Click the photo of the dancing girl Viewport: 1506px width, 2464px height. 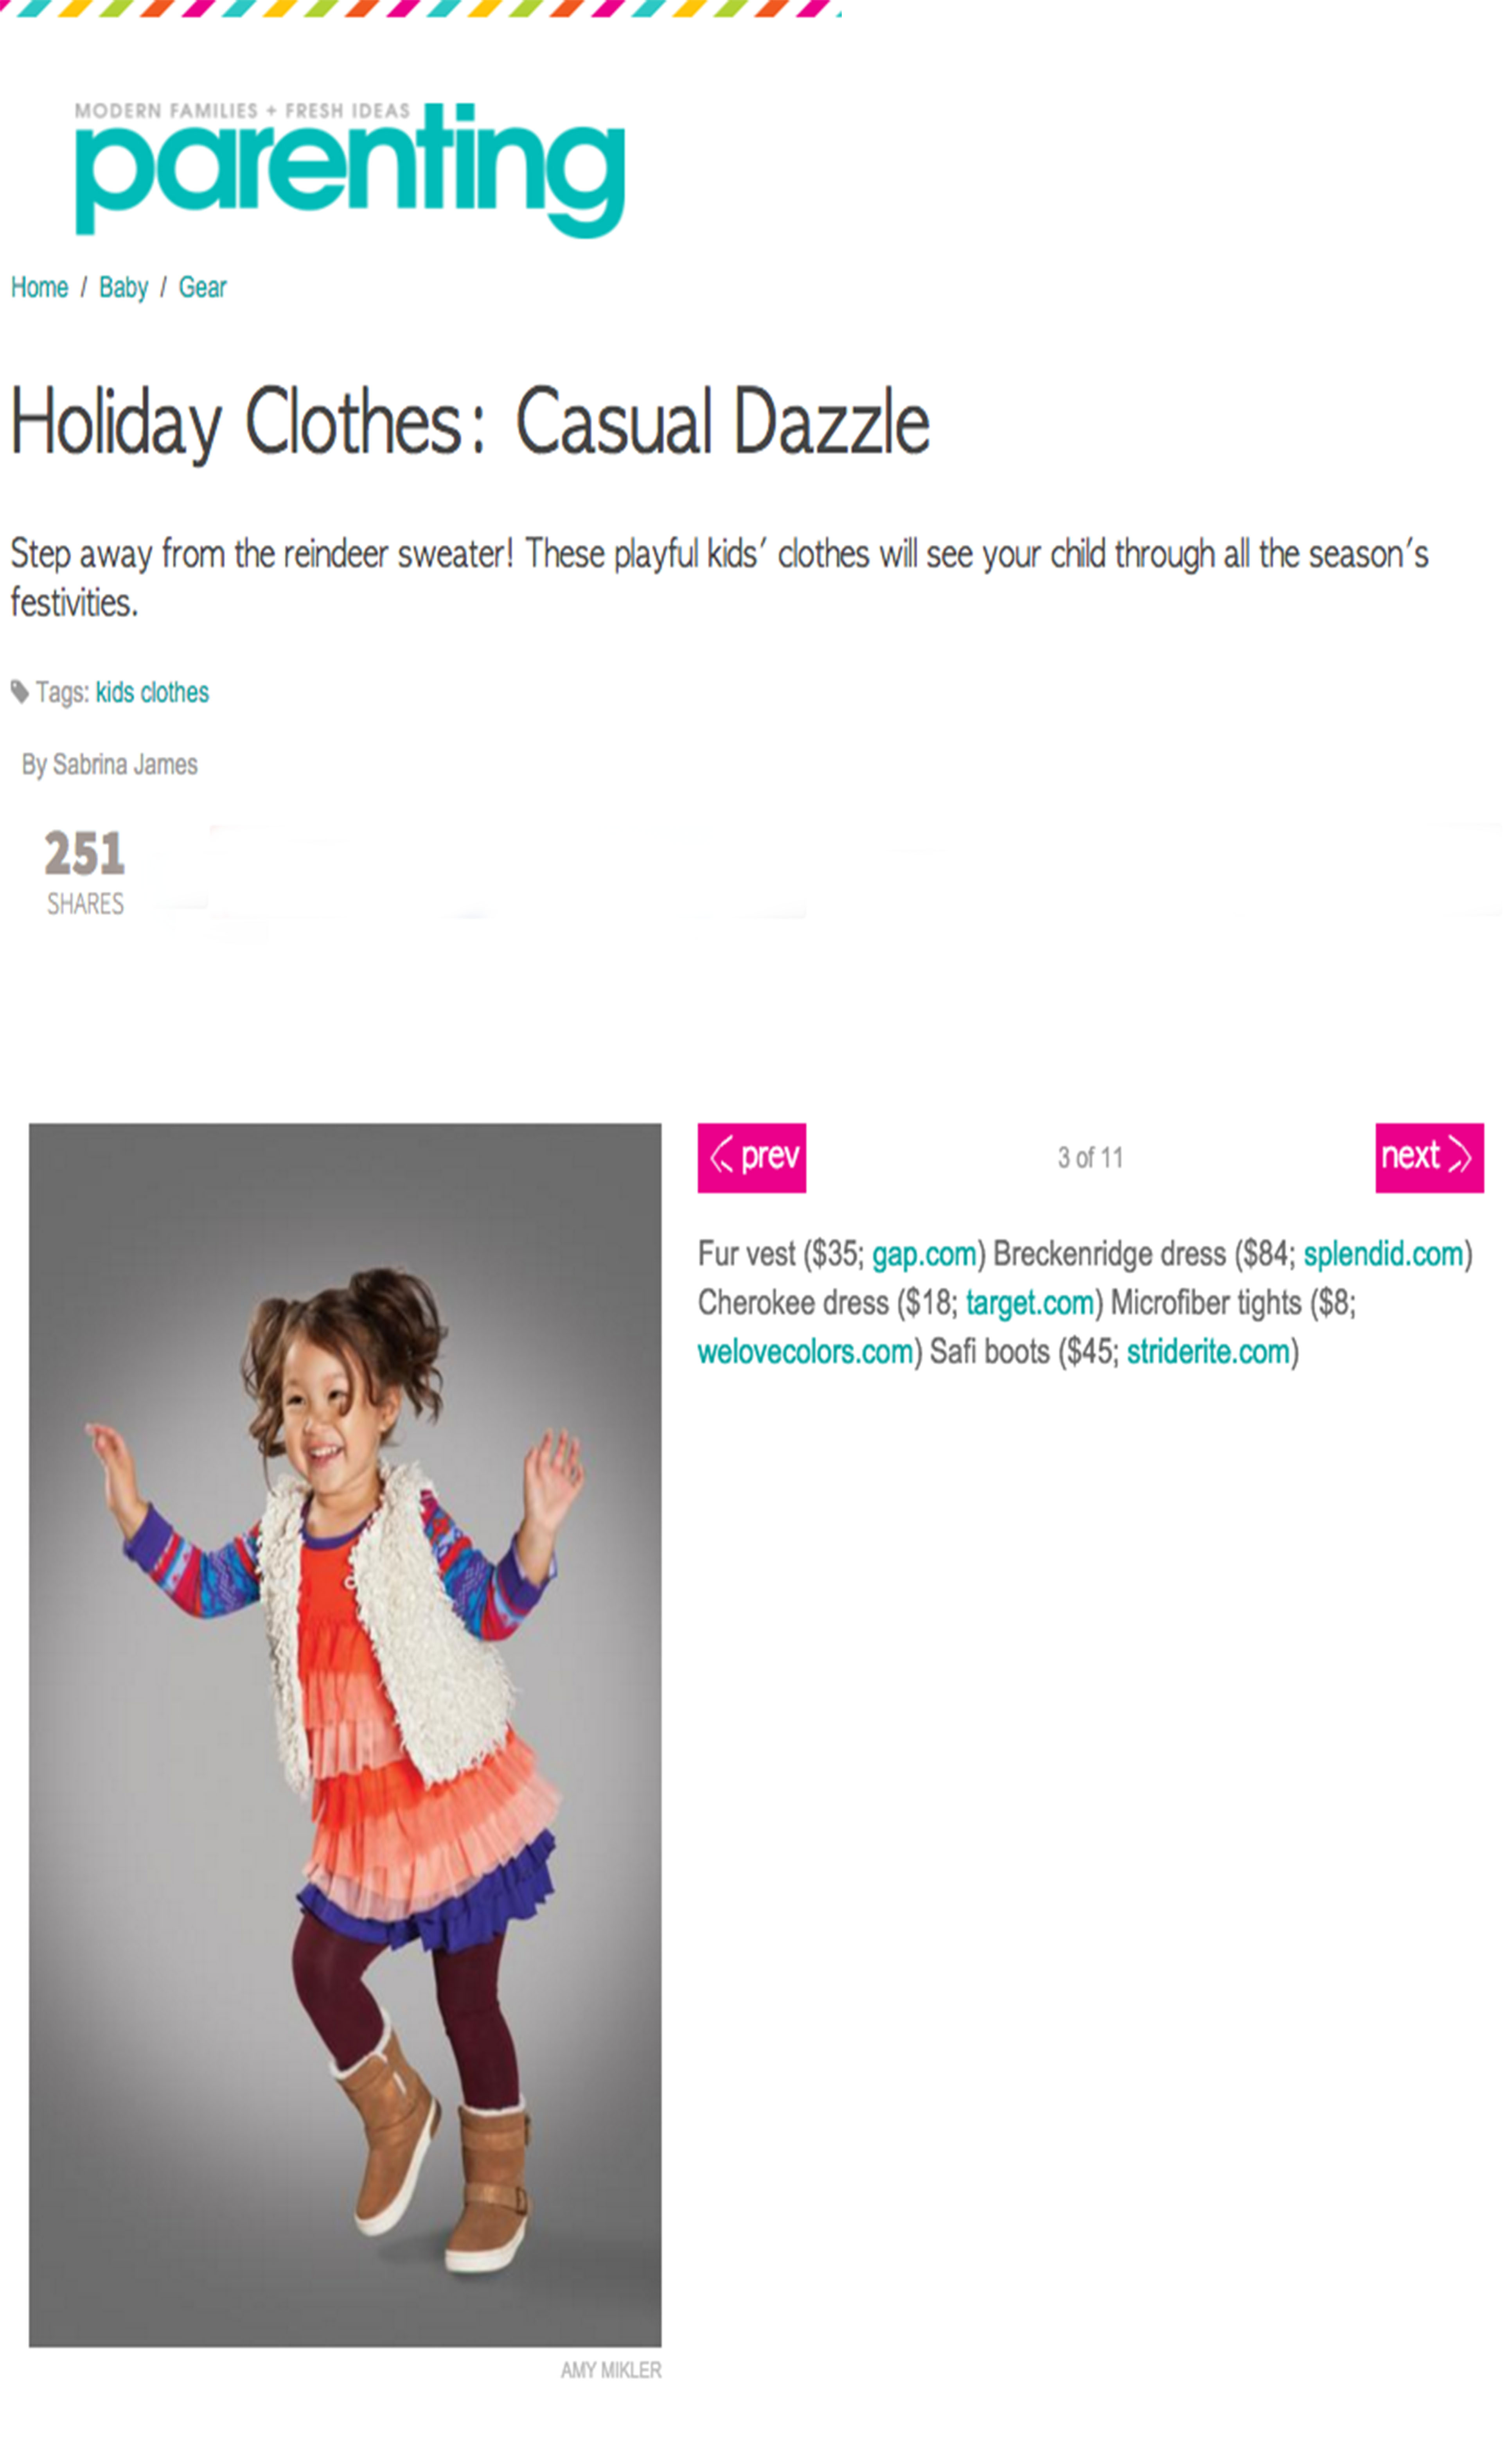345,1734
